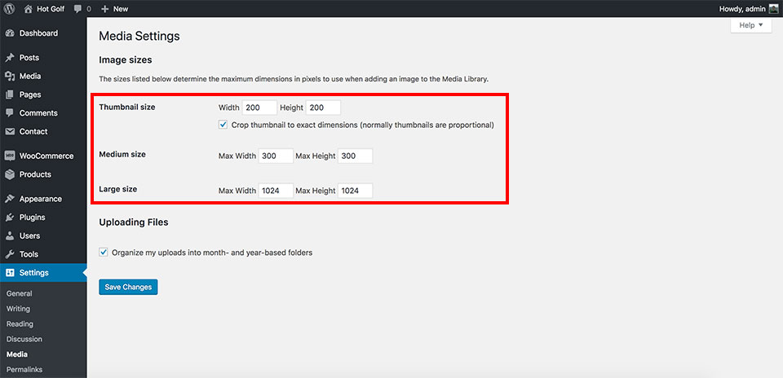Click the home icon beside Hot Golf
The height and width of the screenshot is (378, 783).
click(28, 8)
